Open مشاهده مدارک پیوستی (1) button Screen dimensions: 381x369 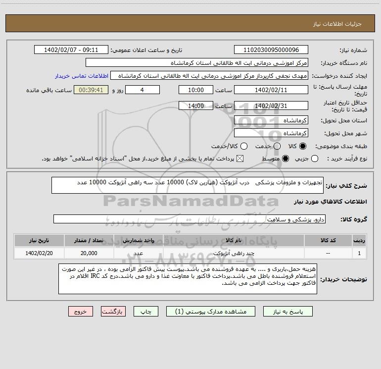click(210, 312)
